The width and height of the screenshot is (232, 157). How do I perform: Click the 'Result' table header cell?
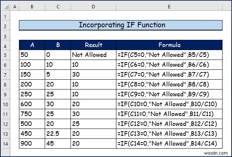[93, 45]
